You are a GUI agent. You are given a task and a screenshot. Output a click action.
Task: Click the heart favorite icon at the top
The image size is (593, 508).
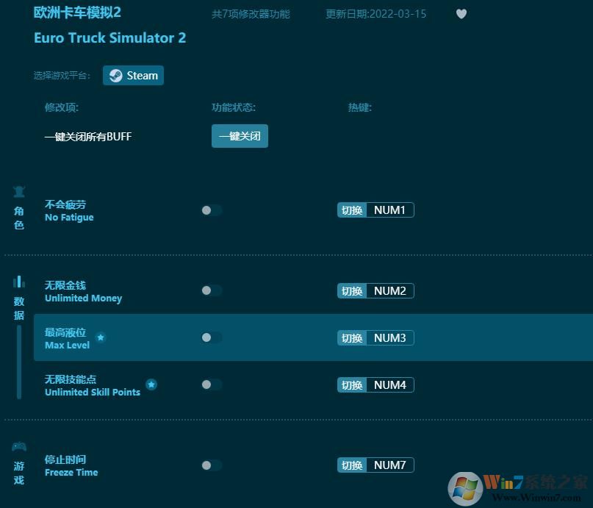pos(461,13)
